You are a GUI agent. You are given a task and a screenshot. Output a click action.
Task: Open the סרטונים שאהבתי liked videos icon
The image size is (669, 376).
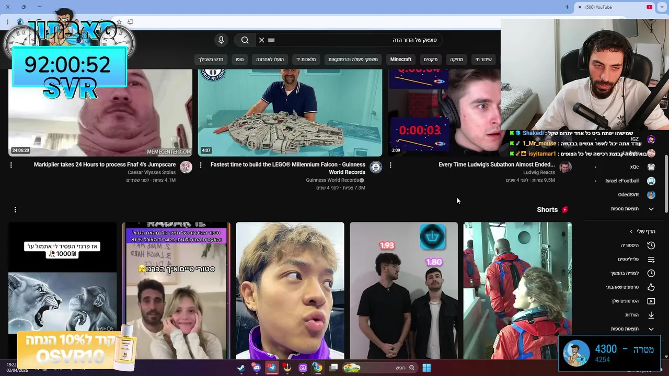[x=651, y=287]
